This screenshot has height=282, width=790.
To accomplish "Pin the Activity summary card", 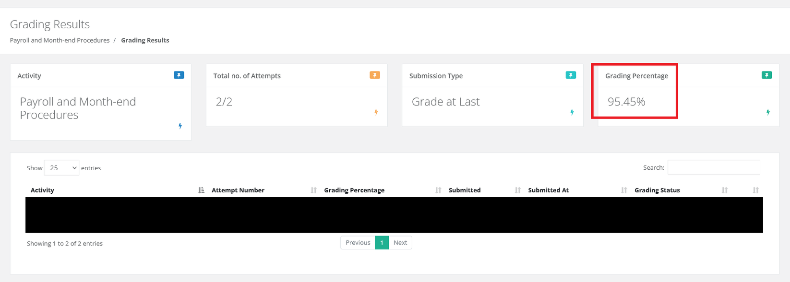I will [179, 75].
